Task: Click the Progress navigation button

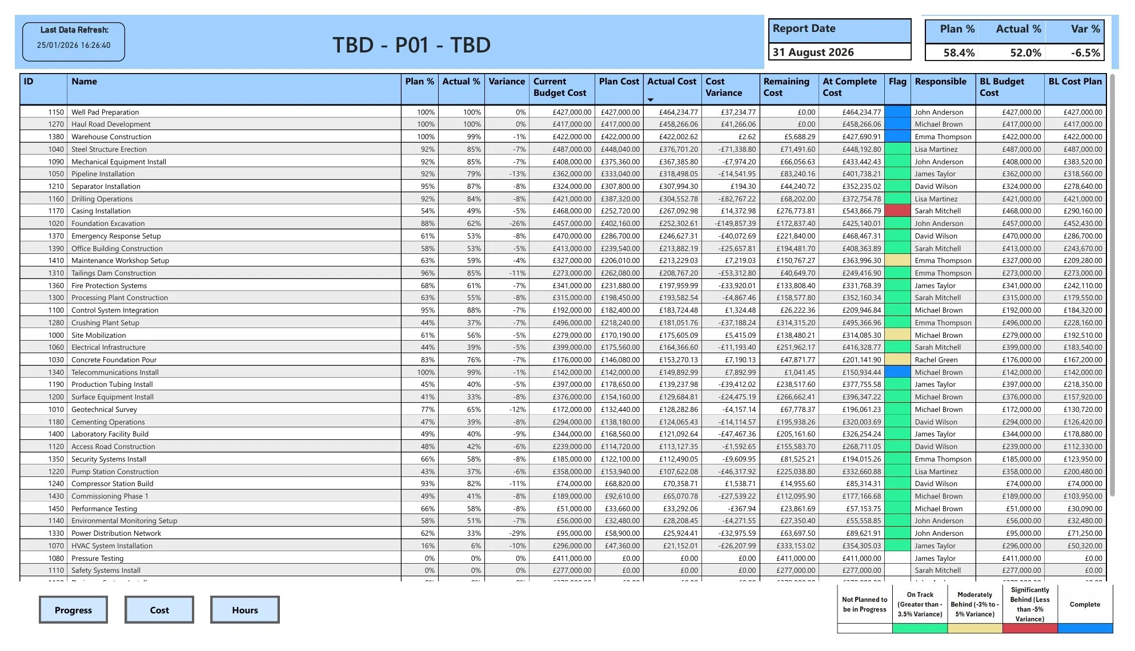Action: click(x=73, y=609)
